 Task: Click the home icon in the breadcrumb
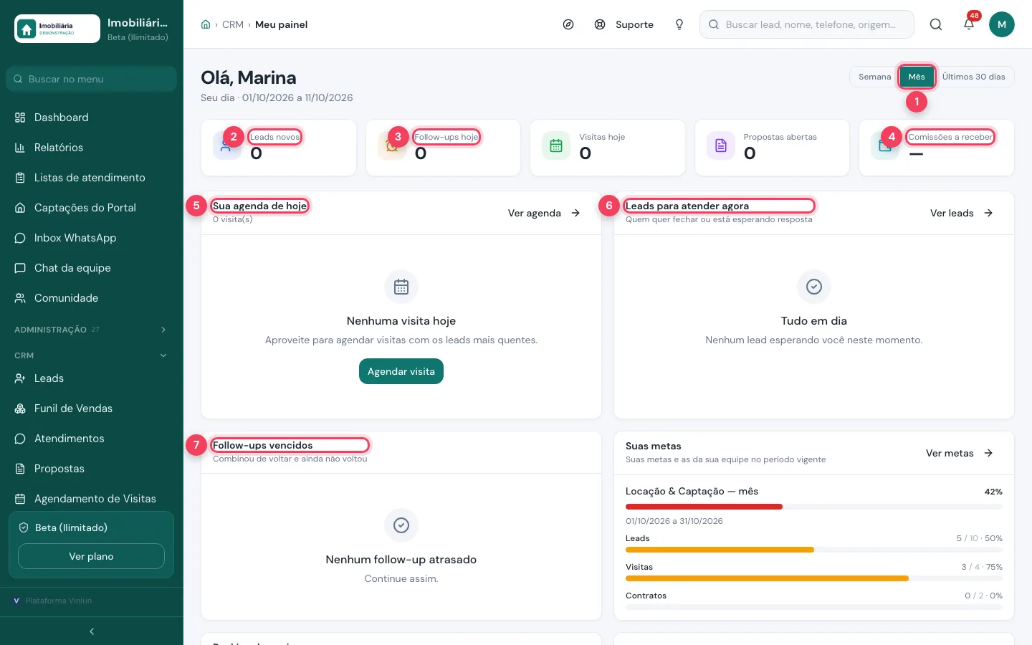click(206, 24)
